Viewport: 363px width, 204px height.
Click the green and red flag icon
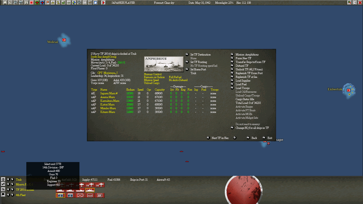349,3
